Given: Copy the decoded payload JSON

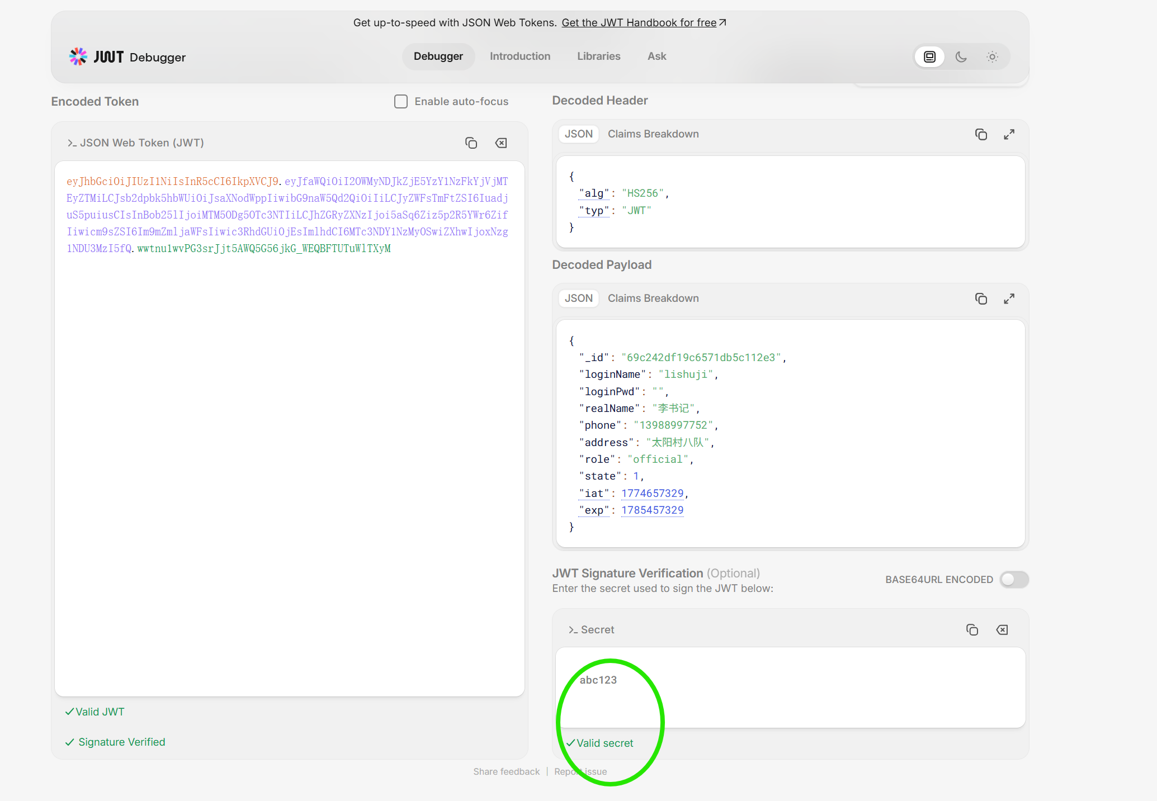Looking at the screenshot, I should click(981, 298).
